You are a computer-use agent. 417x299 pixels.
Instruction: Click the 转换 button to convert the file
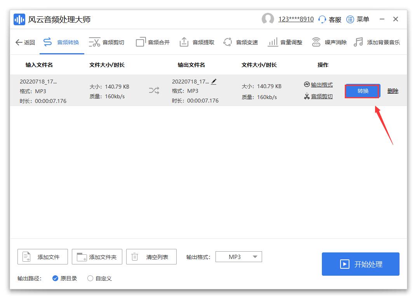(362, 91)
